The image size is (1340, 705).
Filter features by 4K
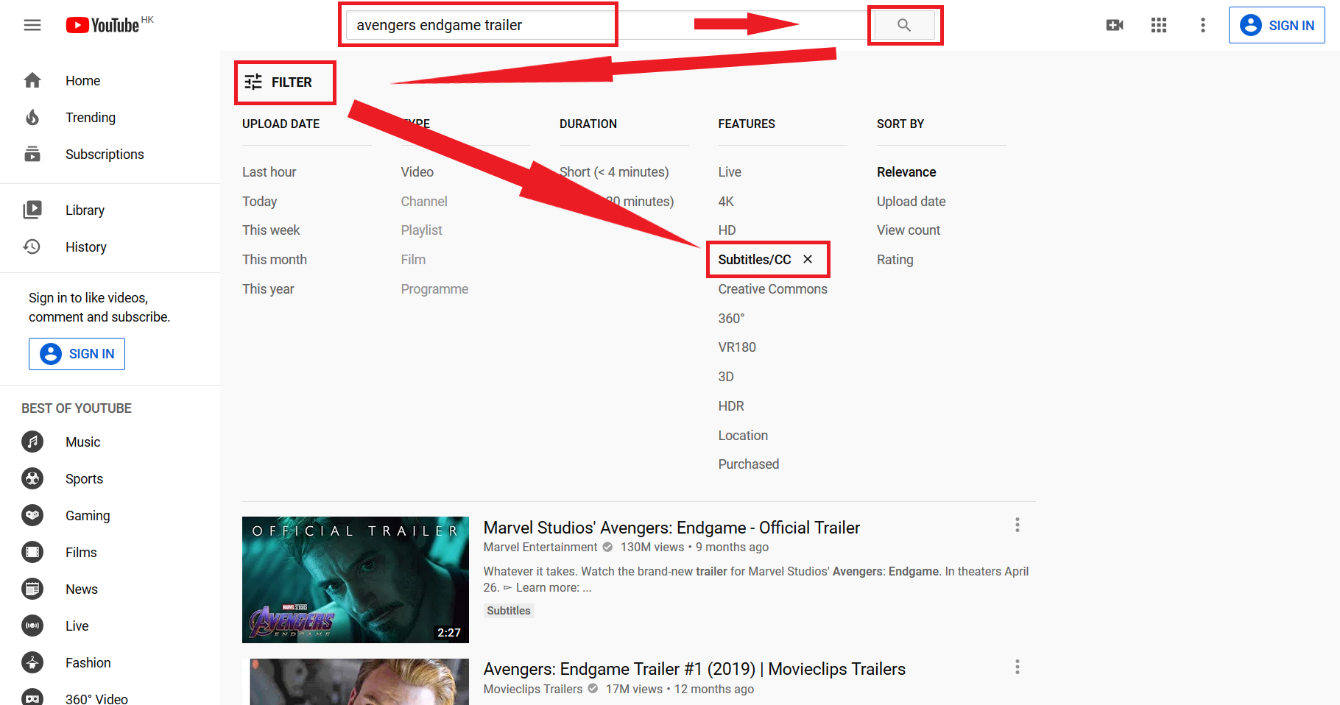[x=726, y=201]
